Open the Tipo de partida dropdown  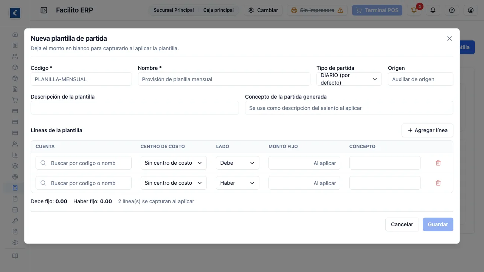coord(349,79)
